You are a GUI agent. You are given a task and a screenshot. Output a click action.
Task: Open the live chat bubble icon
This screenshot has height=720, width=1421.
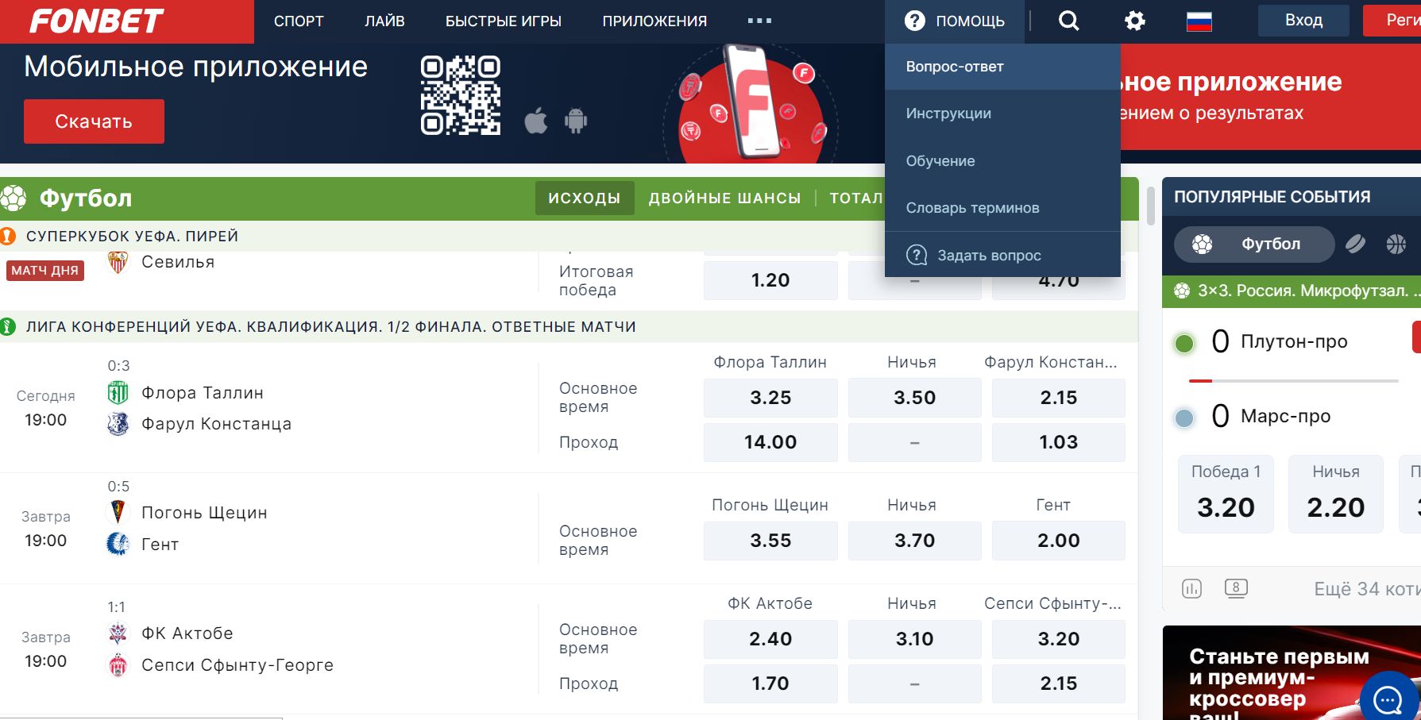(1388, 699)
